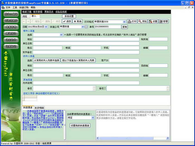Click the 自定义项目 grid header cell
This screenshot has width=195, height=146.
(x=31, y=96)
